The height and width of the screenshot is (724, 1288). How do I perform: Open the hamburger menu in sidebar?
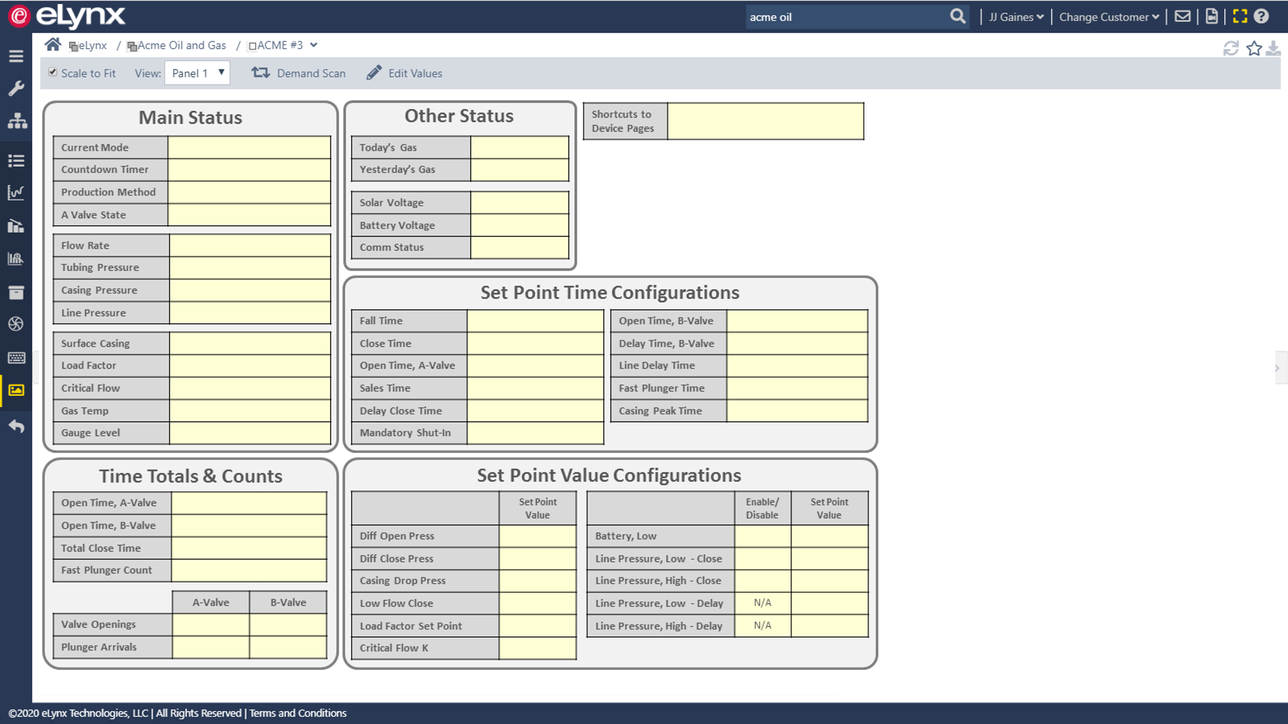tap(16, 56)
